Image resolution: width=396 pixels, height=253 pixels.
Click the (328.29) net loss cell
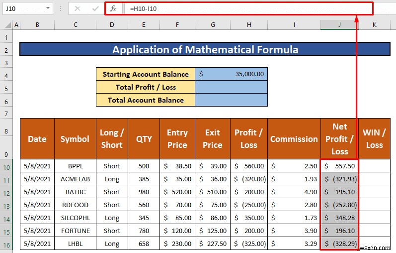point(340,244)
